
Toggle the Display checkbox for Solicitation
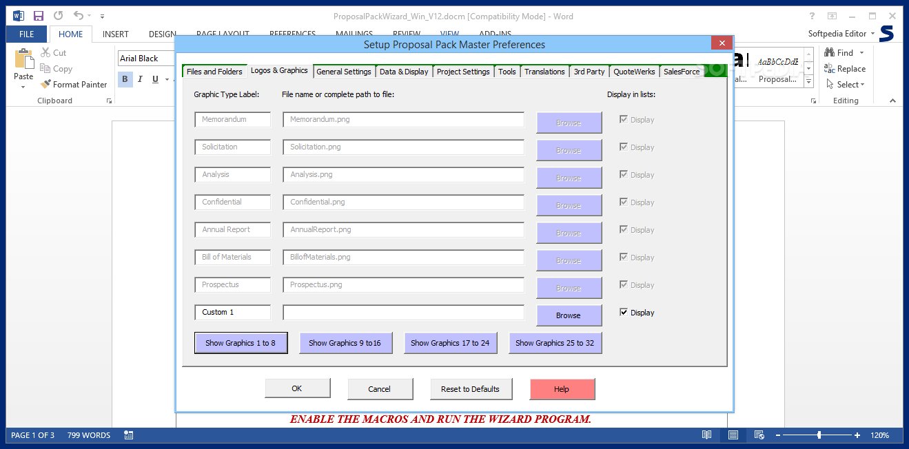624,147
